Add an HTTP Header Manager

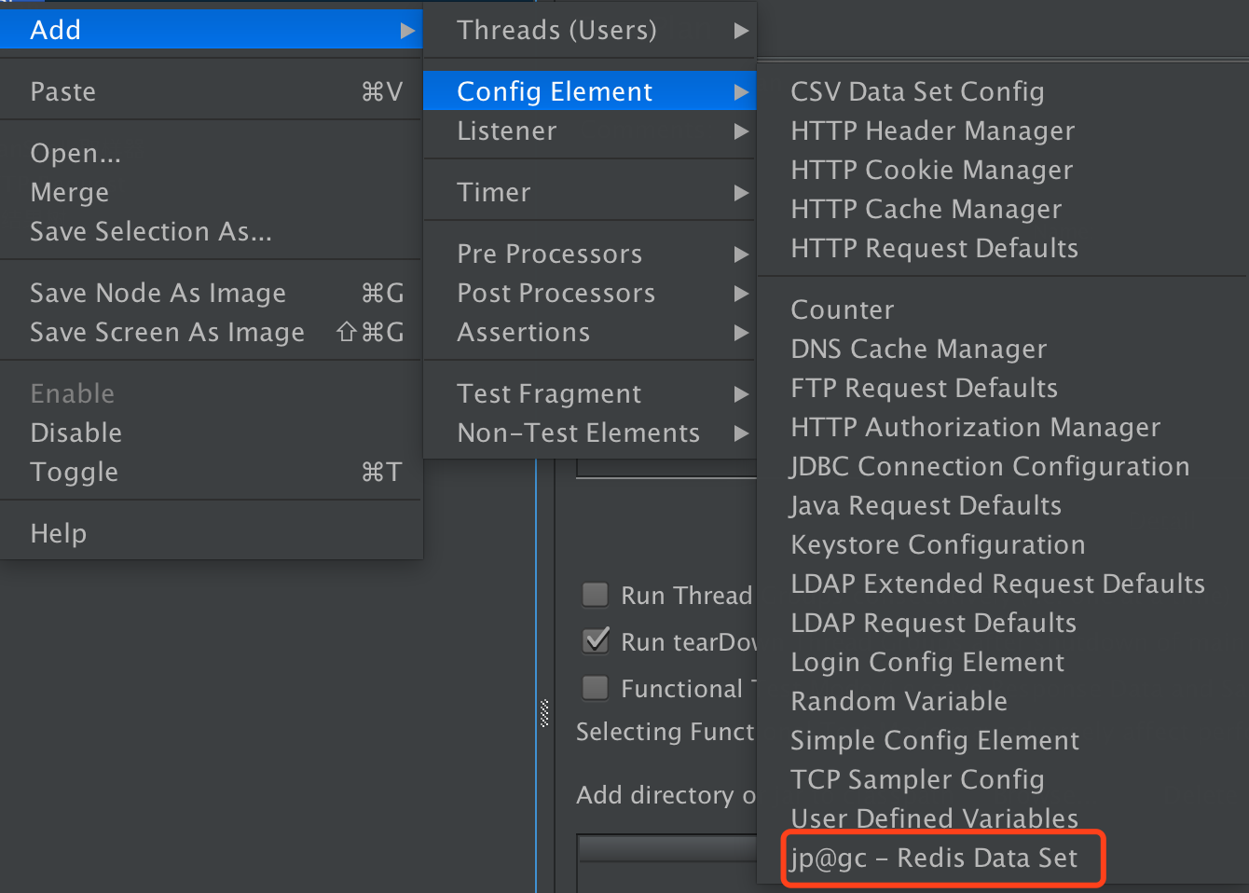pos(932,131)
